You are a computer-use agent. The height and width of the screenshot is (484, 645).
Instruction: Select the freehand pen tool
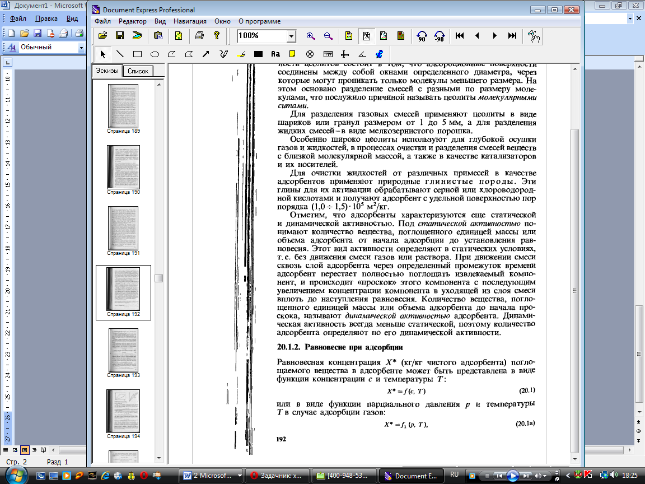[223, 54]
